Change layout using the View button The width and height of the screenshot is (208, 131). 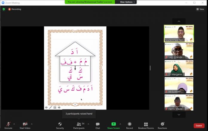point(200,9)
